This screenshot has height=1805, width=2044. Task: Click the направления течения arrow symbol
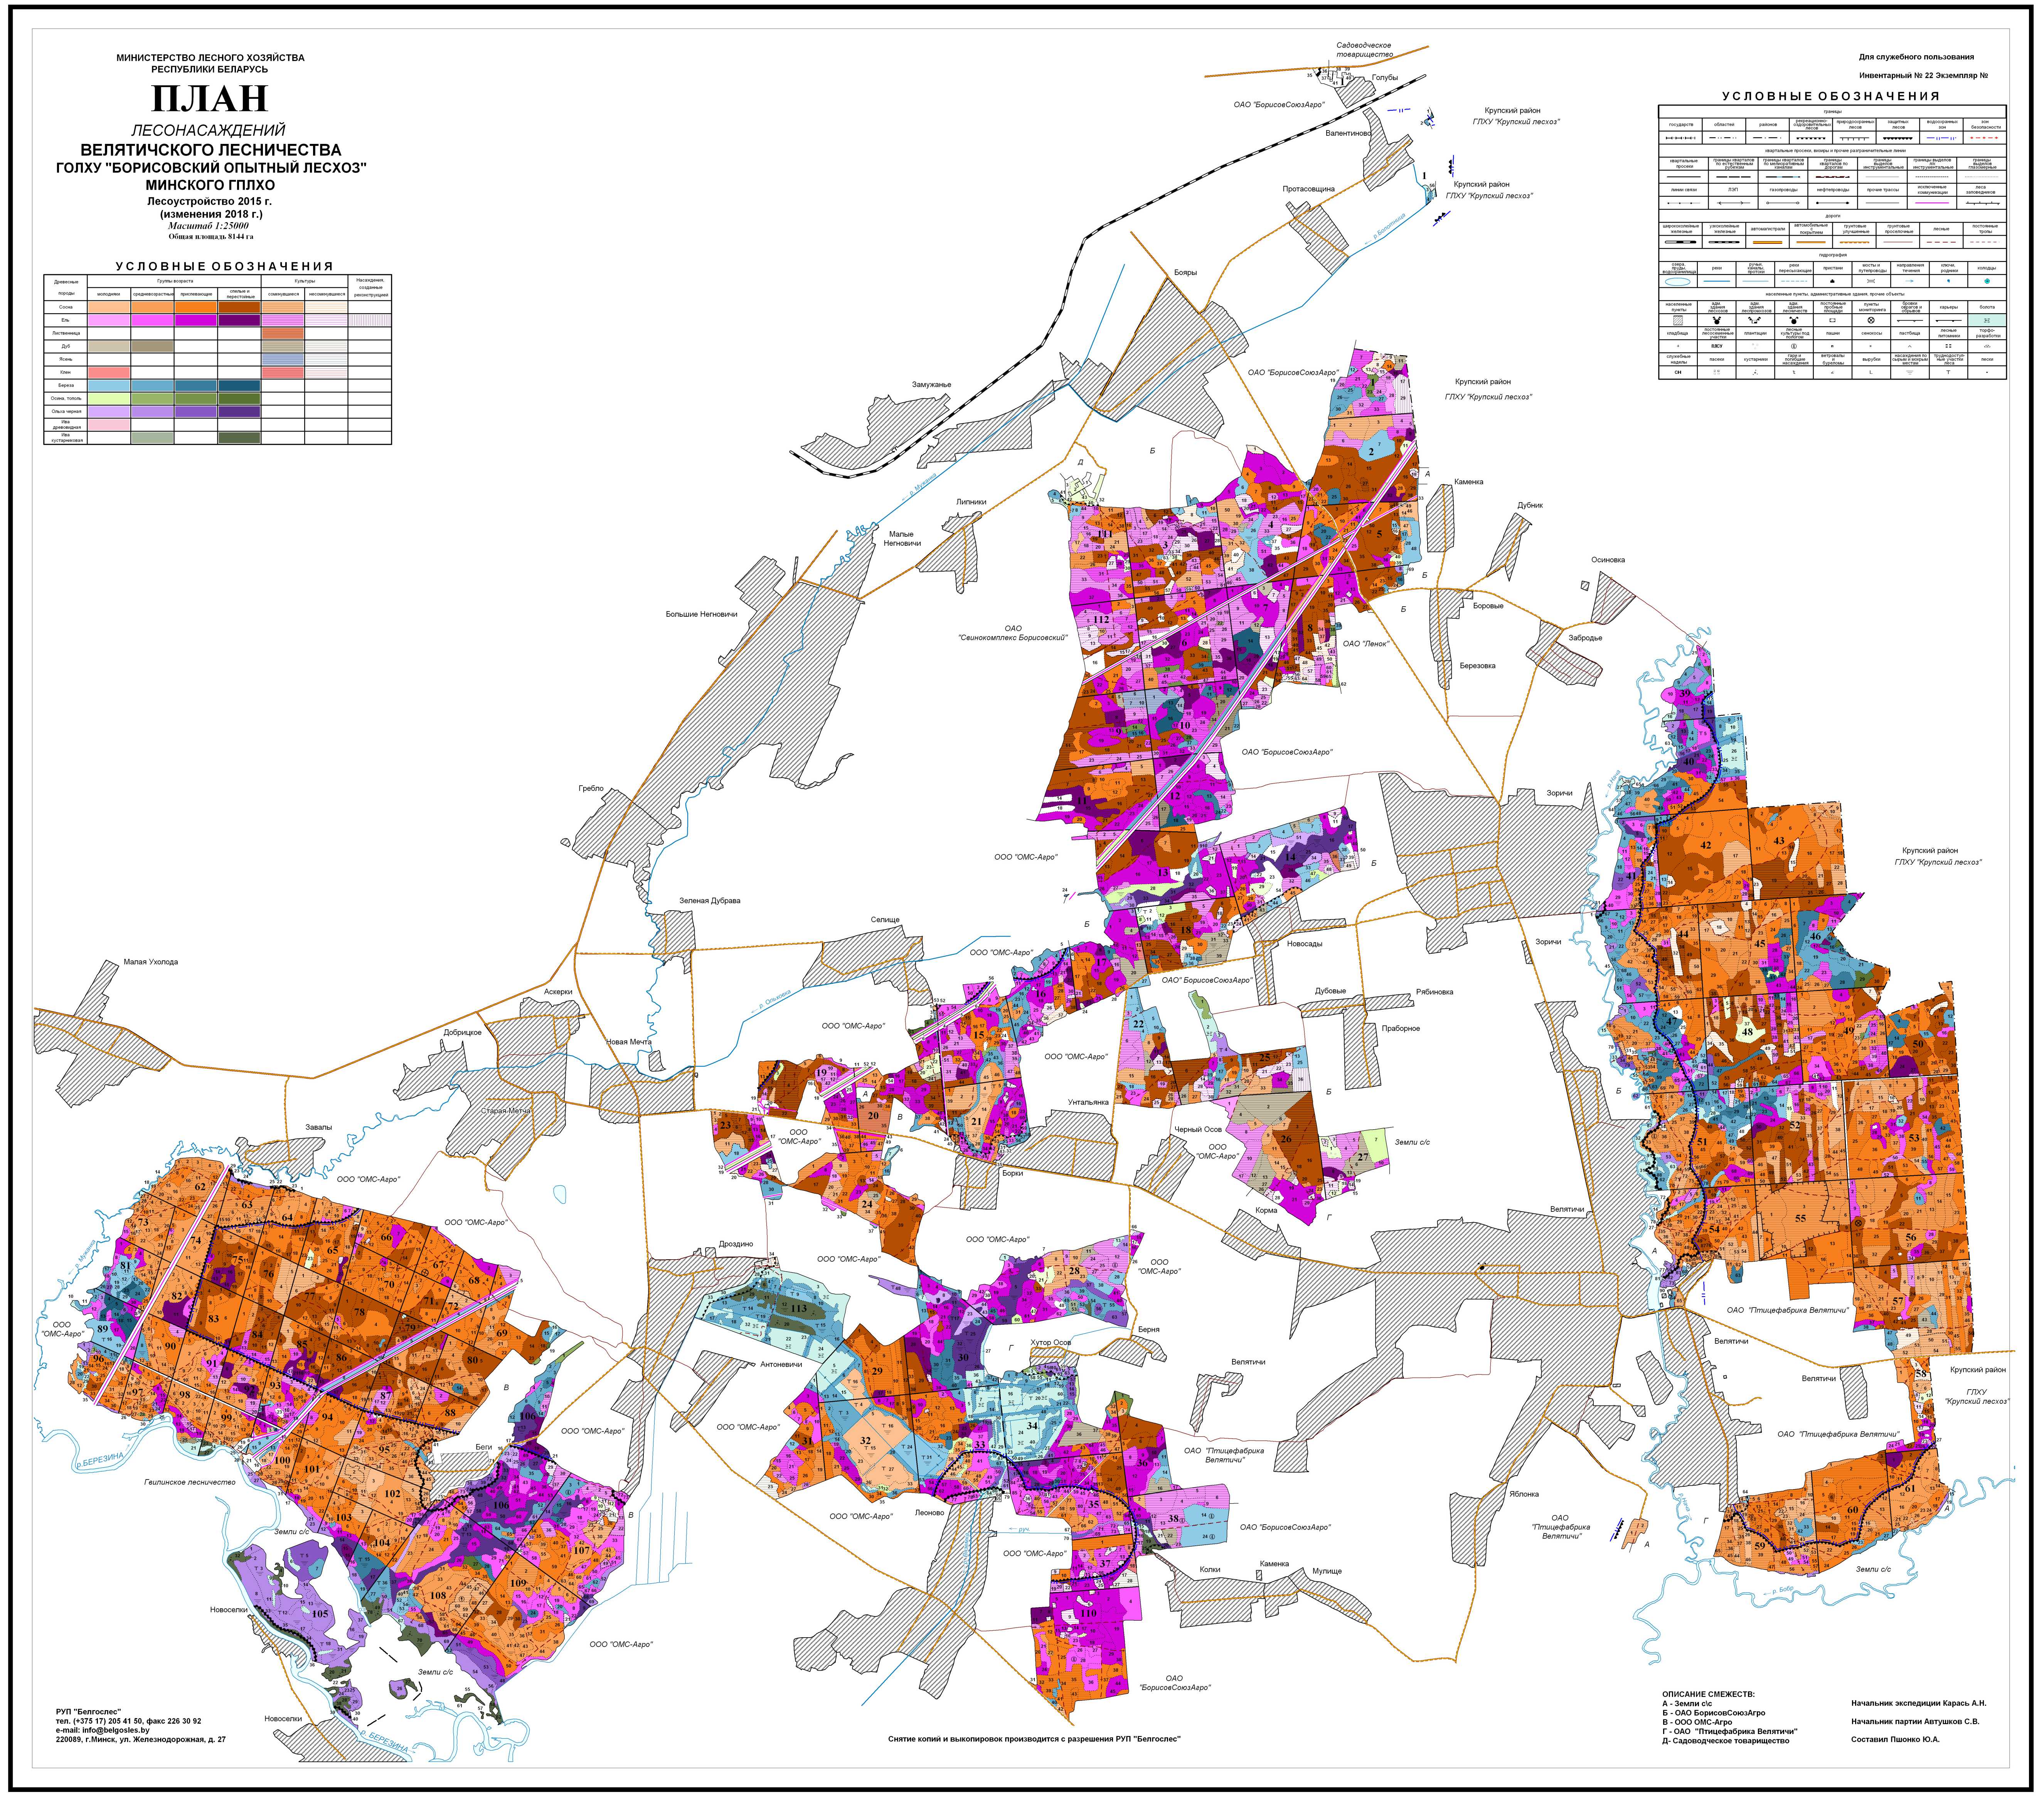coord(1909,281)
